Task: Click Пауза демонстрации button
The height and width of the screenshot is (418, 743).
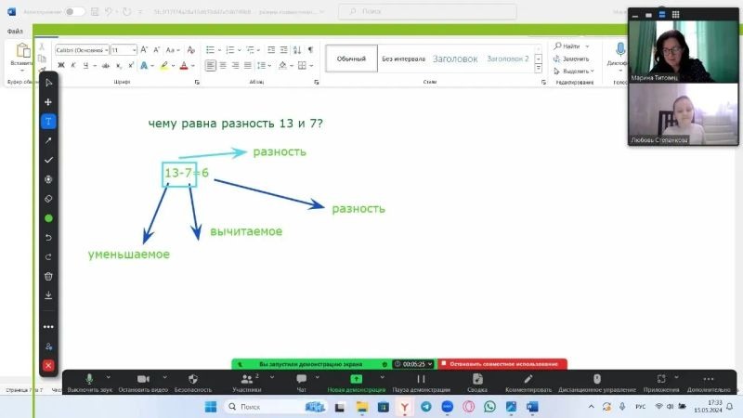Action: [x=421, y=383]
